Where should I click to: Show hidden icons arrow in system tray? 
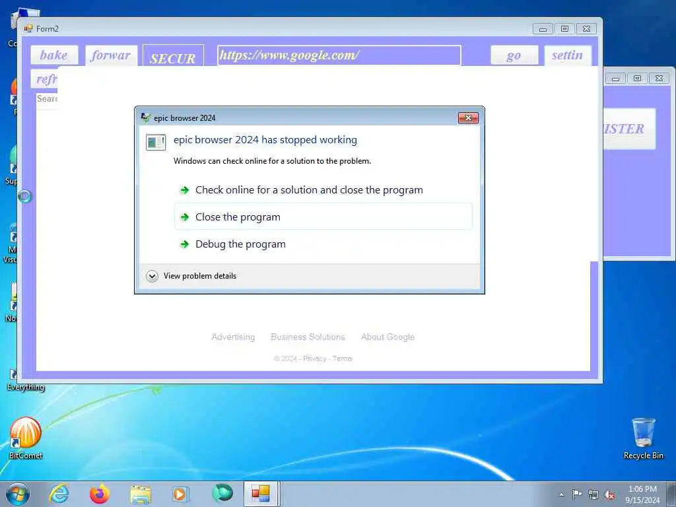click(x=561, y=494)
